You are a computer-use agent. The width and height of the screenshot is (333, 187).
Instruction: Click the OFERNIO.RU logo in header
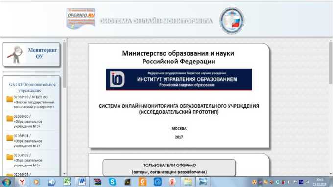[x=81, y=19]
